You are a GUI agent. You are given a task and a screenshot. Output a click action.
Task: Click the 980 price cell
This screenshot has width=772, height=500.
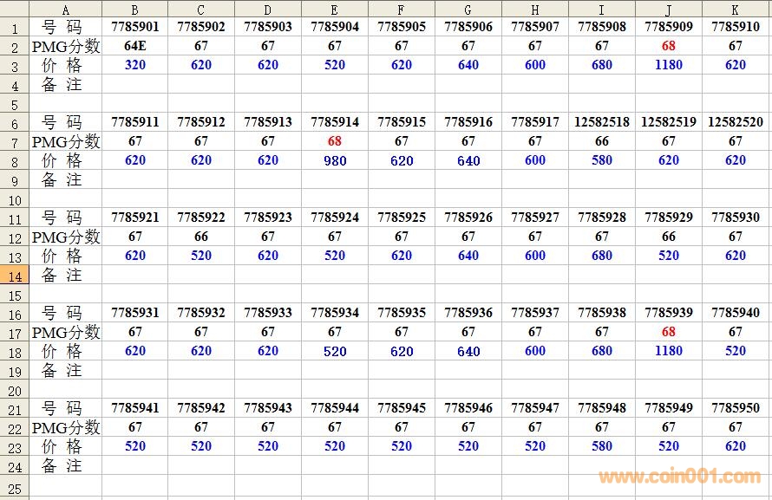[x=335, y=160]
